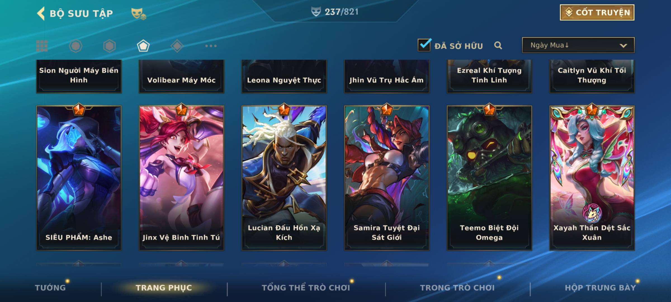Select the all-skins grid filter icon
671x302 pixels.
(x=42, y=46)
